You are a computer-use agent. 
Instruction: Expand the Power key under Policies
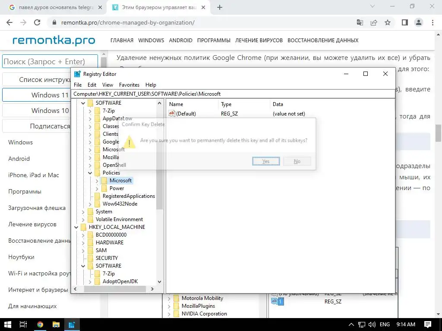97,188
